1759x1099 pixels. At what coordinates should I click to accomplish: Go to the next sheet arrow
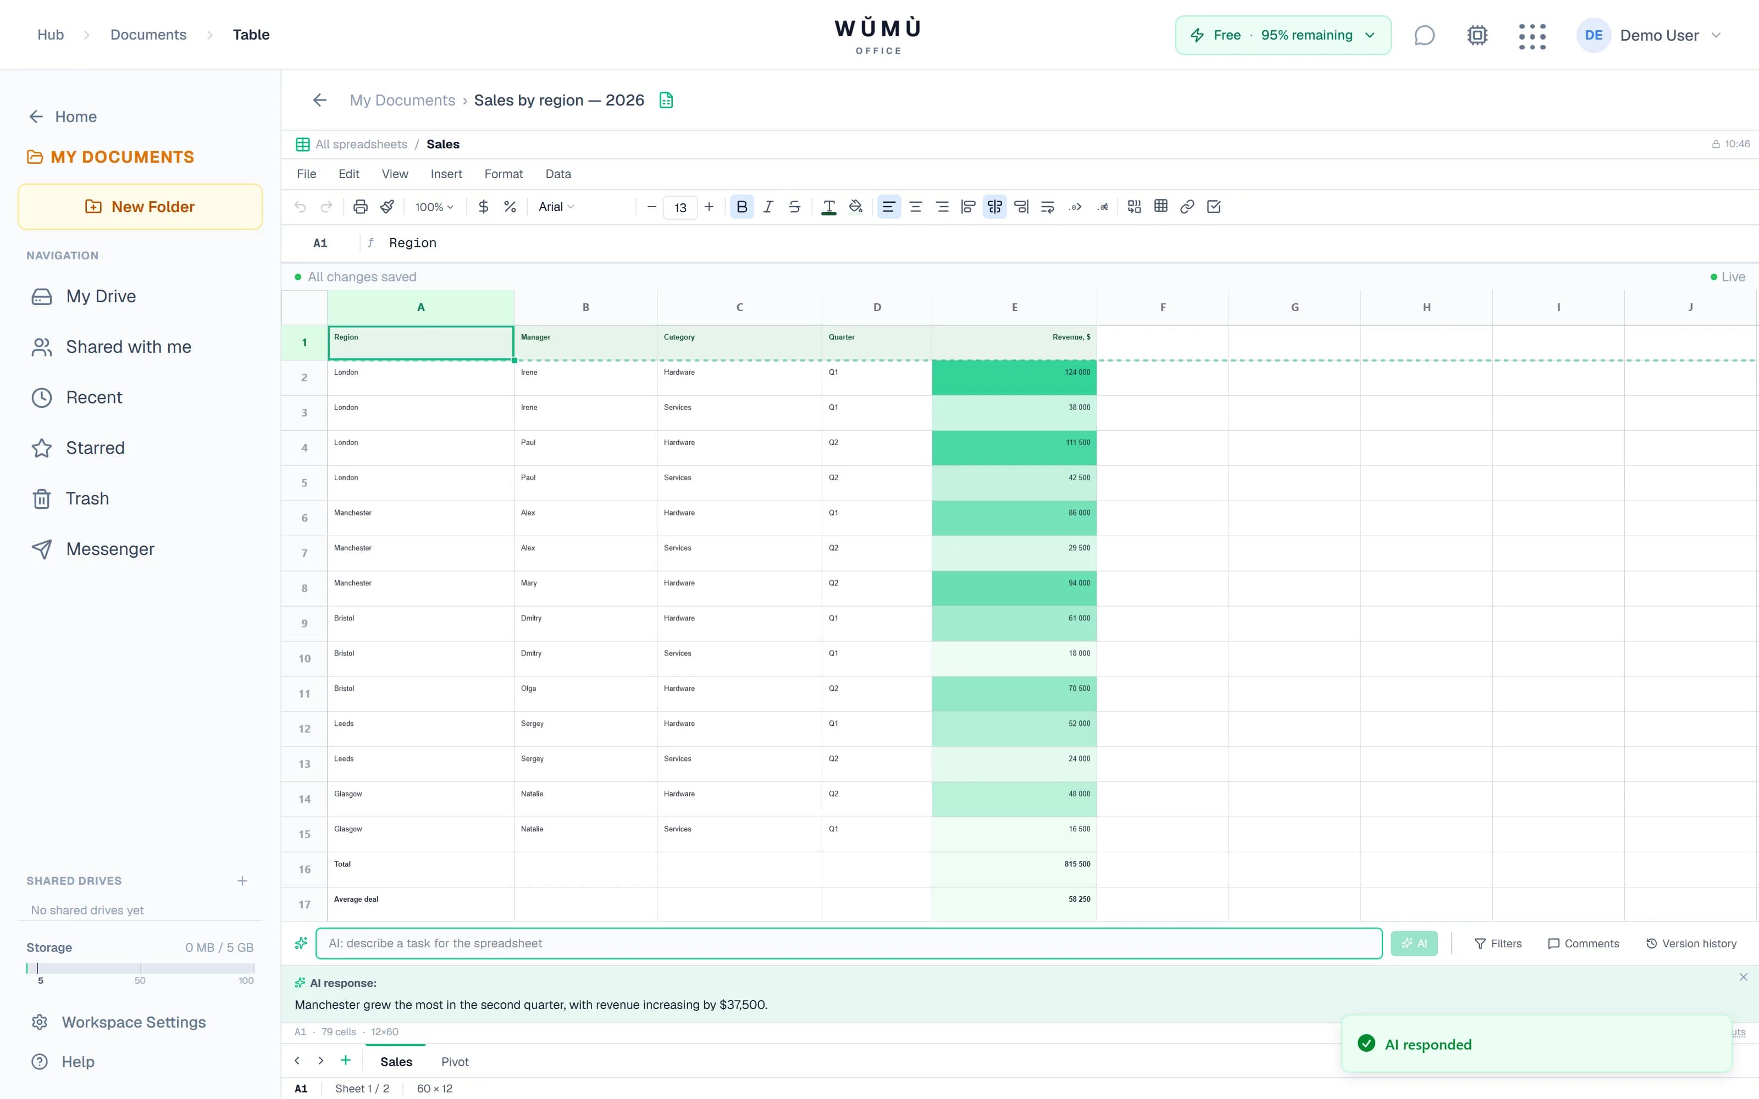(x=320, y=1061)
